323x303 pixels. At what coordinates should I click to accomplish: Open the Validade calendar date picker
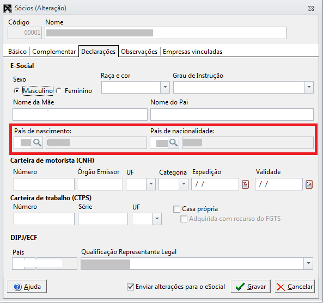[x=309, y=184]
